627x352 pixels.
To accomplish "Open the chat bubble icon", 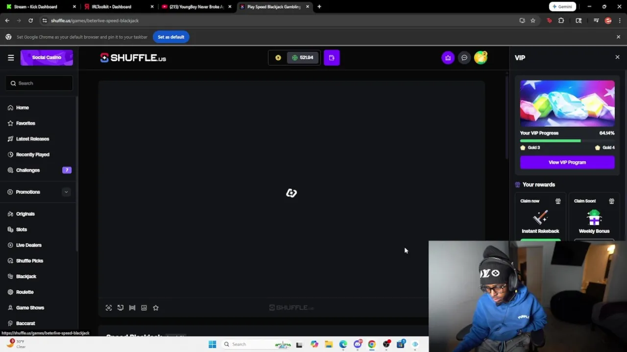I will click(x=464, y=58).
